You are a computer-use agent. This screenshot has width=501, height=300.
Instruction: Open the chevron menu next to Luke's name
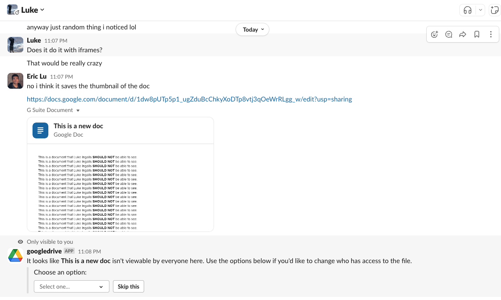[41, 10]
